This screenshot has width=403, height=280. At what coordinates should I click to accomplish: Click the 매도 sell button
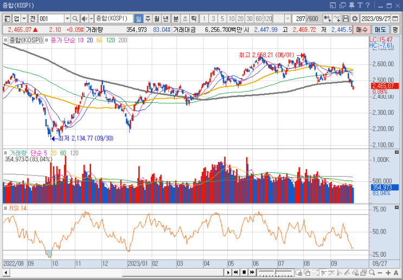380,29
